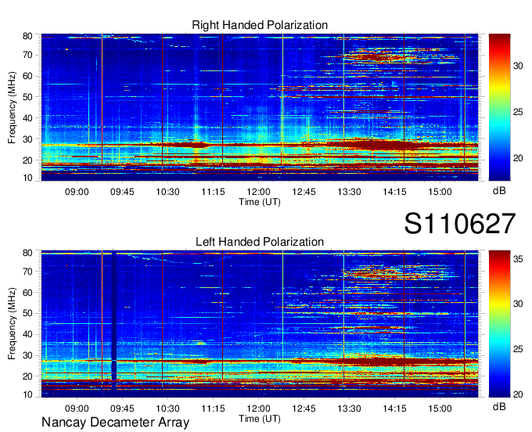The width and height of the screenshot is (532, 432).
Task: Click the top panel colorbar gradient
Action: coord(499,107)
